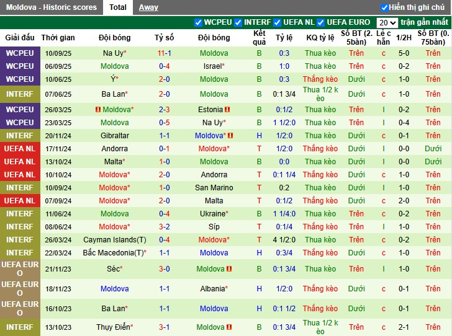The height and width of the screenshot is (336, 452).
Task: Uncheck the INTERF competition checkbox
Action: [x=238, y=22]
